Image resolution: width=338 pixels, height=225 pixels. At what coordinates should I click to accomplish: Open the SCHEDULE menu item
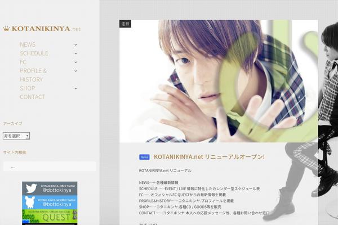tap(34, 53)
